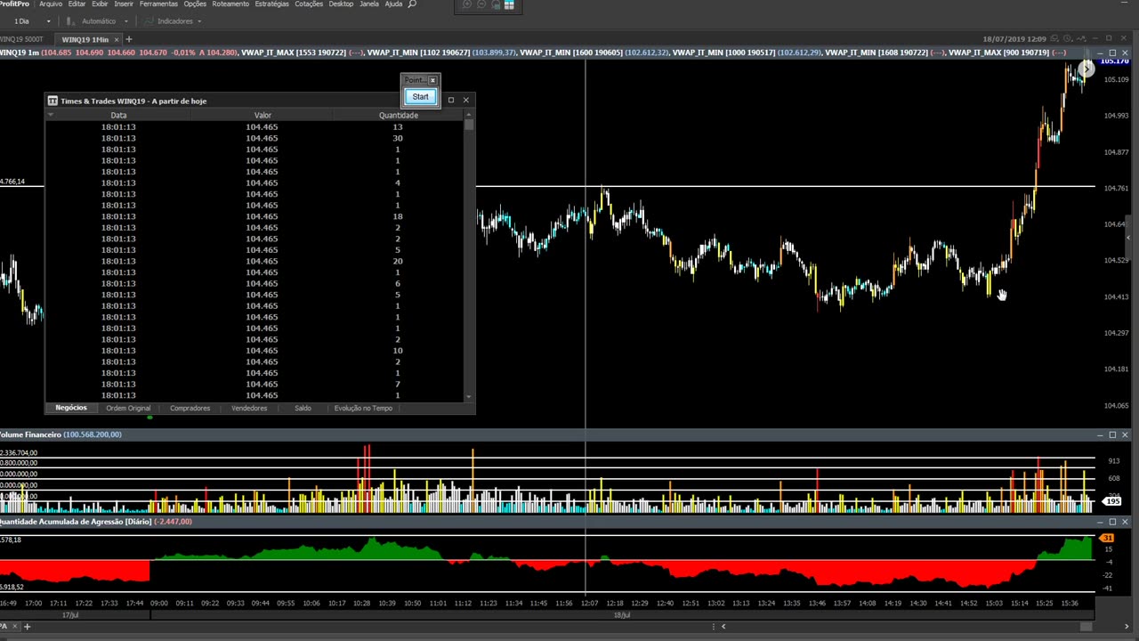This screenshot has height=641, width=1139.
Task: Open the Ajuda menu
Action: click(x=393, y=4)
